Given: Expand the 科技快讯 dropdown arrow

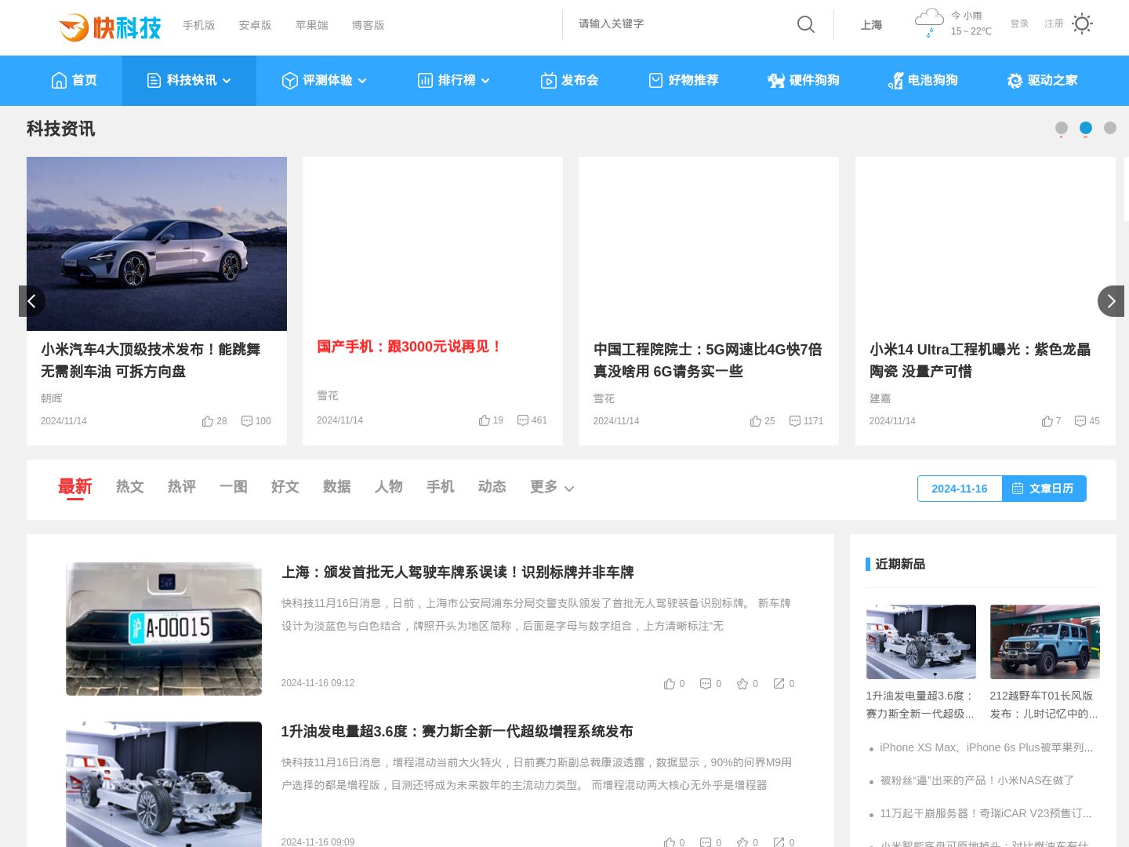Looking at the screenshot, I should pyautogui.click(x=227, y=81).
